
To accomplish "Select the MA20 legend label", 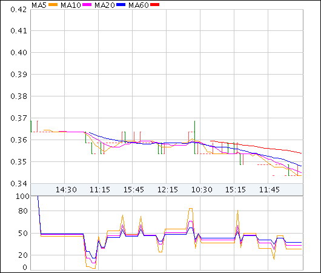I will pos(105,5).
